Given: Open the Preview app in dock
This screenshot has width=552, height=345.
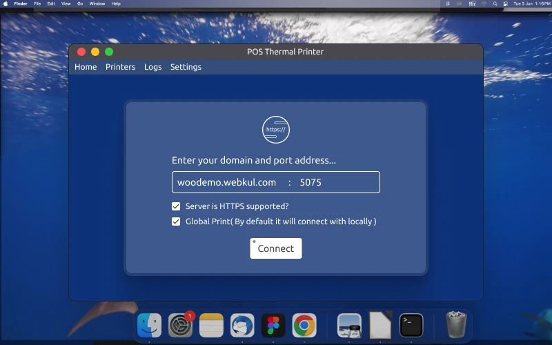Looking at the screenshot, I should 349,325.
